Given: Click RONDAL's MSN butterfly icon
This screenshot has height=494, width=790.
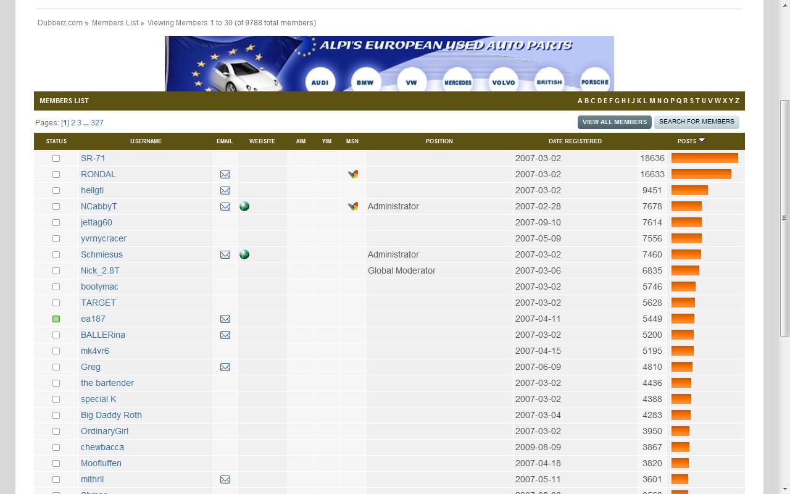Looking at the screenshot, I should point(353,174).
